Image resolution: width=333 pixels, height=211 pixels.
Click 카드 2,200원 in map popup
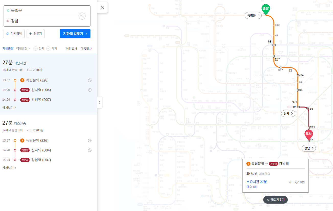(x=296, y=182)
